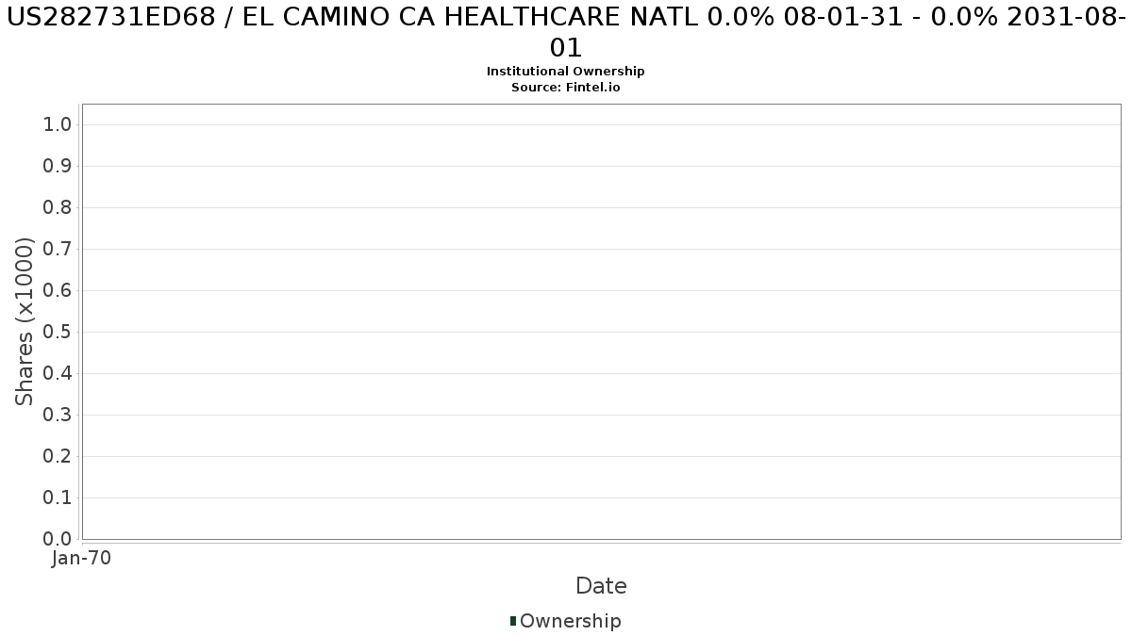Screen dimensions: 1132x636
Task: Click the 0.4 y-axis tick label
Action: coord(58,374)
